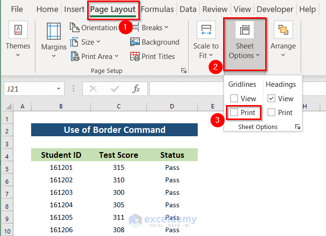Switch to the Help tab
Viewport: 326px width, 236px height.
(x=307, y=10)
